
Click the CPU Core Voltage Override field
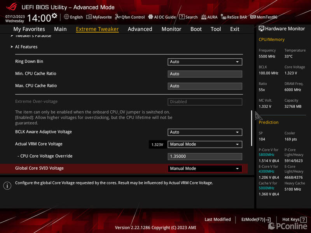coord(205,156)
